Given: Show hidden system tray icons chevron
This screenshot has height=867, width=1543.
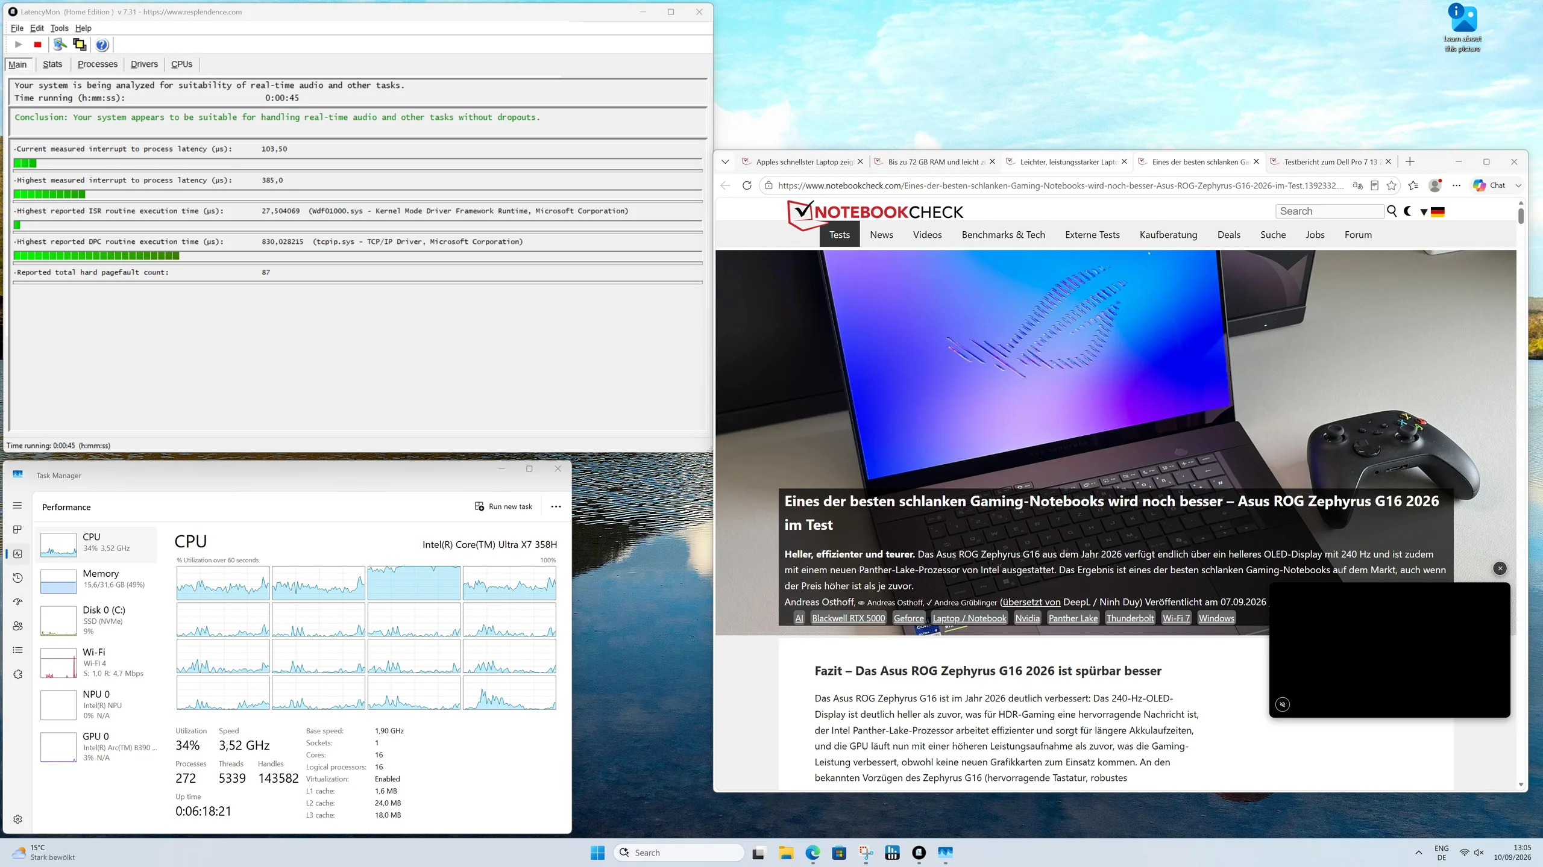Looking at the screenshot, I should coord(1419,853).
